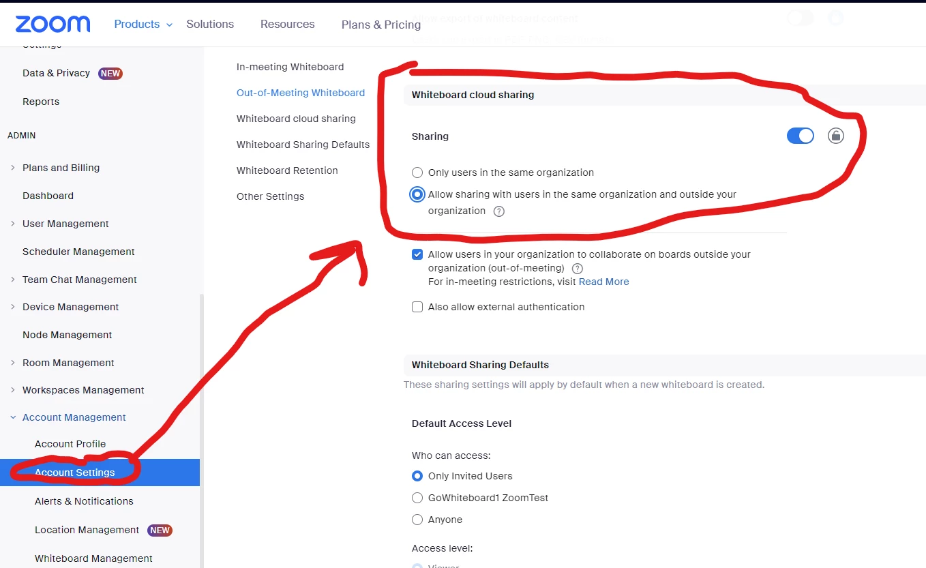Click the Zoom logo

(x=53, y=24)
